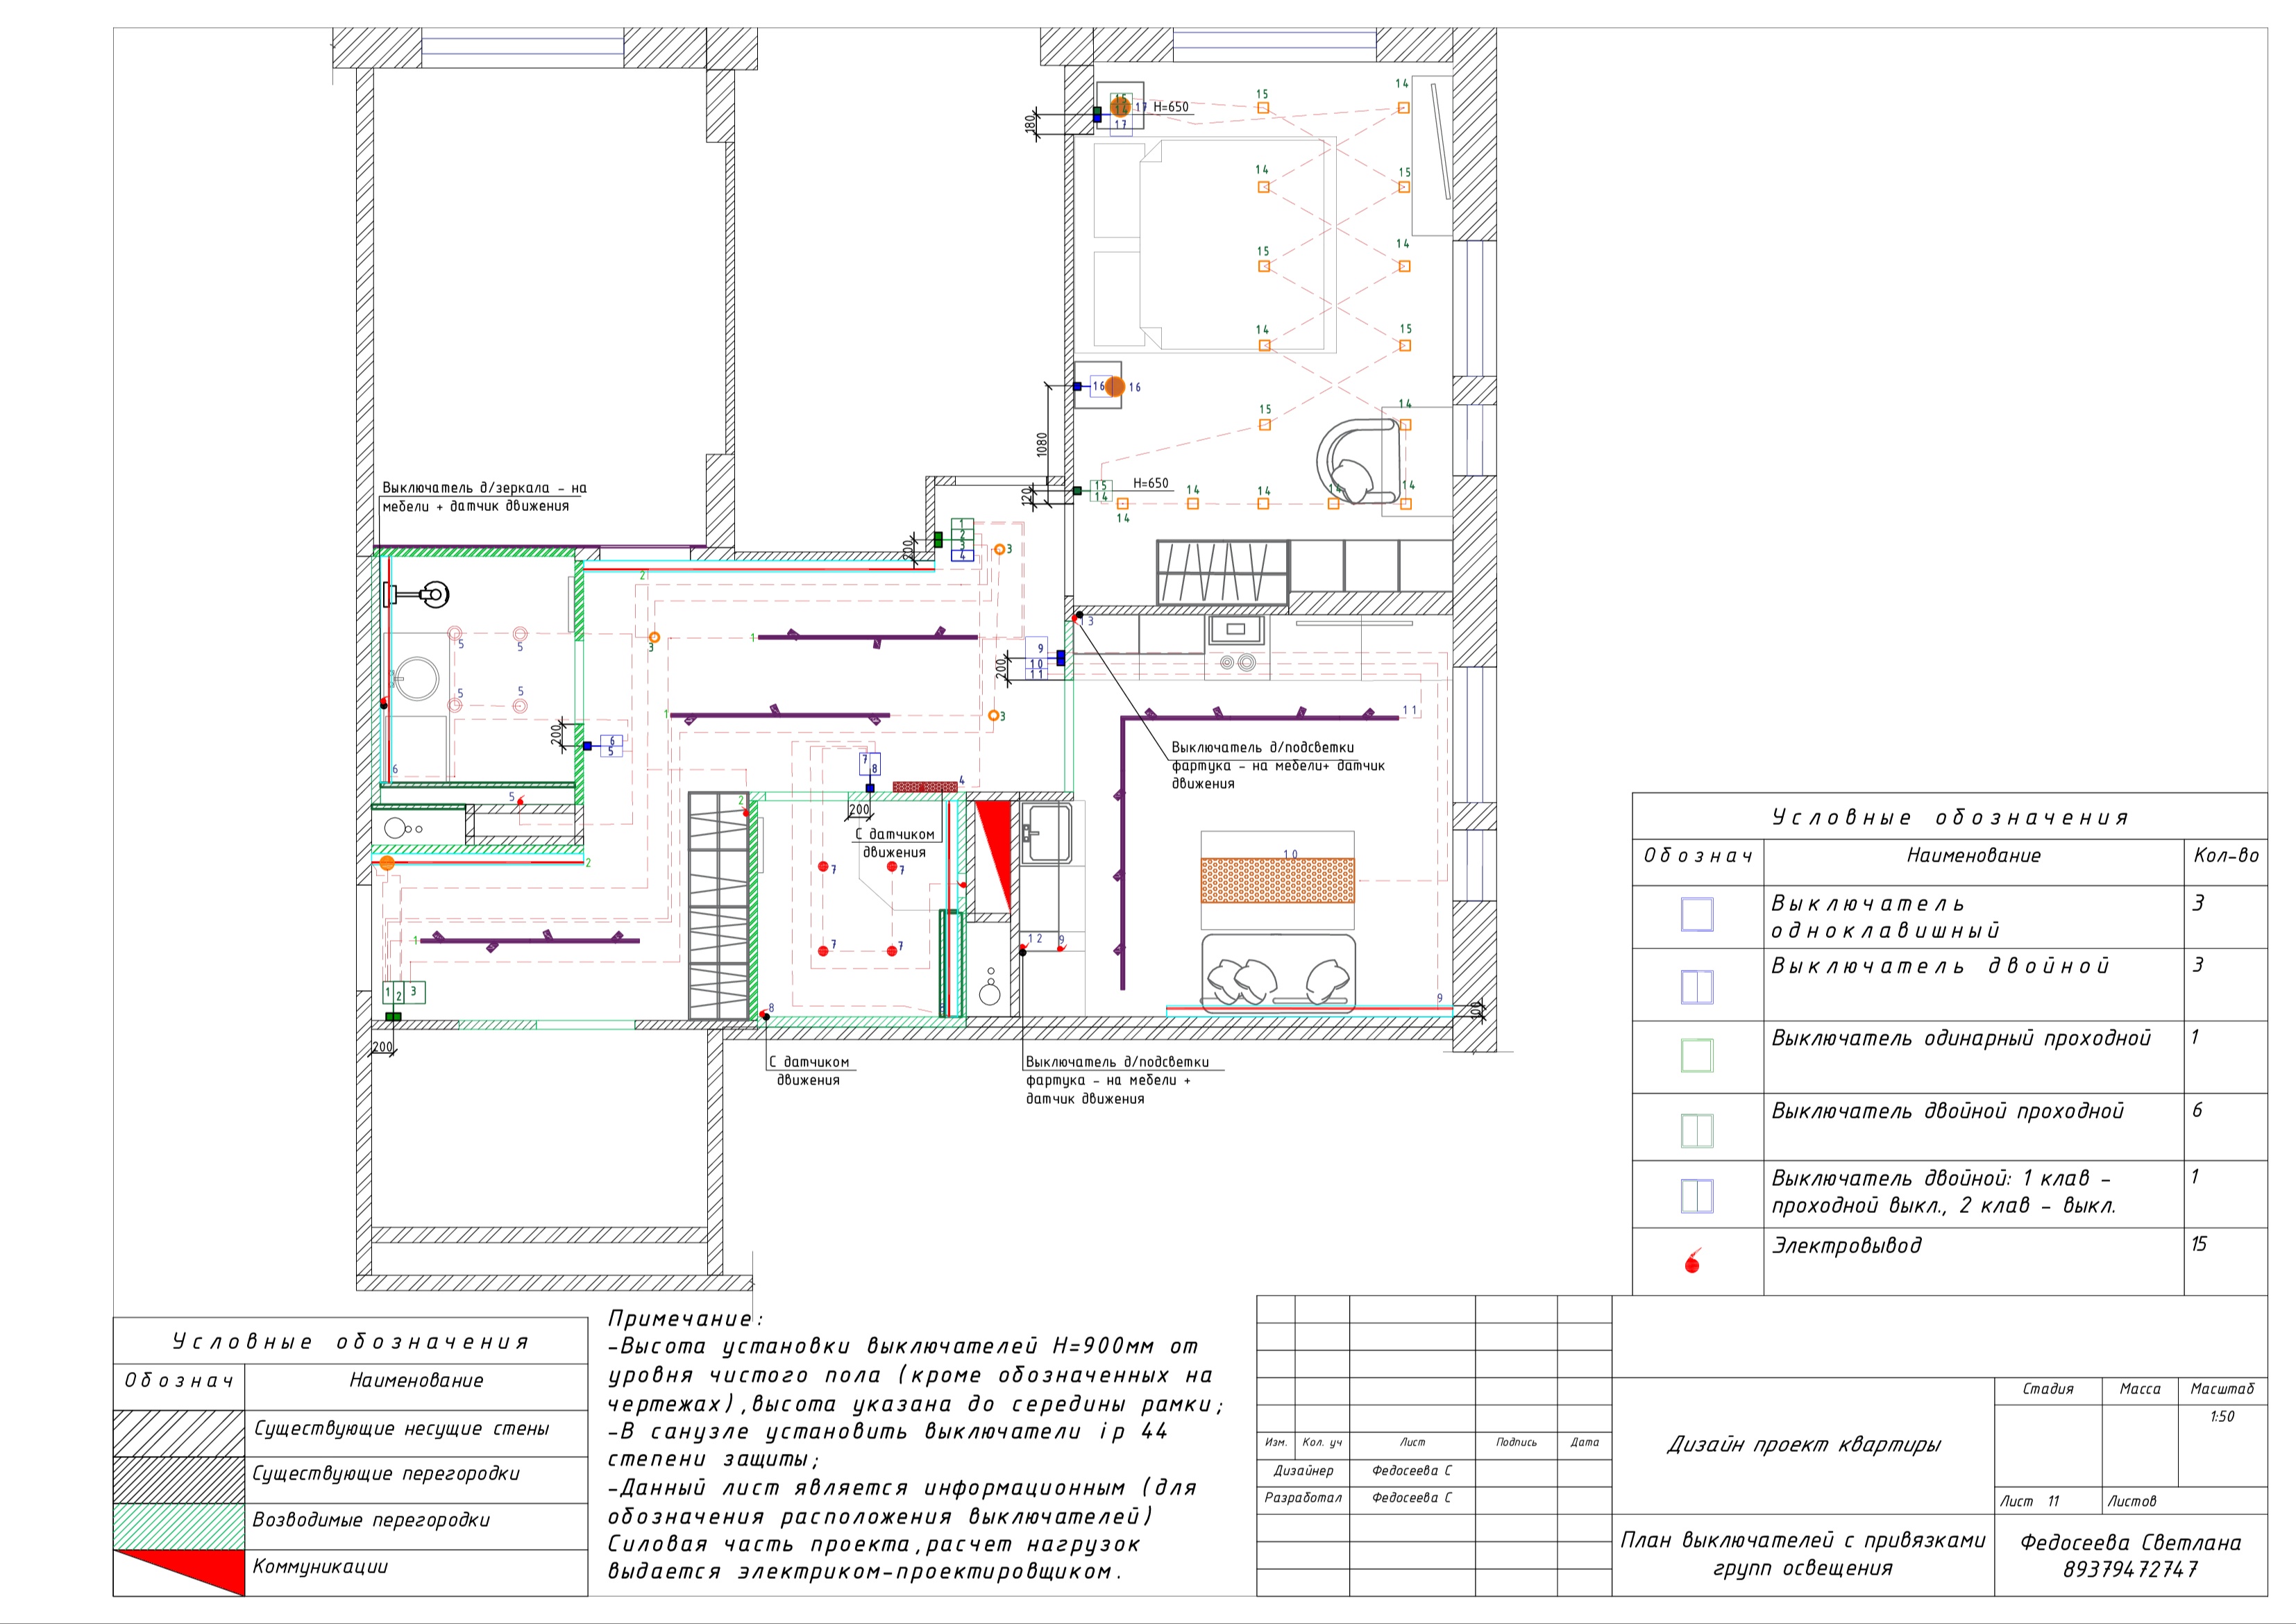Click phone number '89379472747' in title block
The height and width of the screenshot is (1624, 2296).
[2130, 1570]
